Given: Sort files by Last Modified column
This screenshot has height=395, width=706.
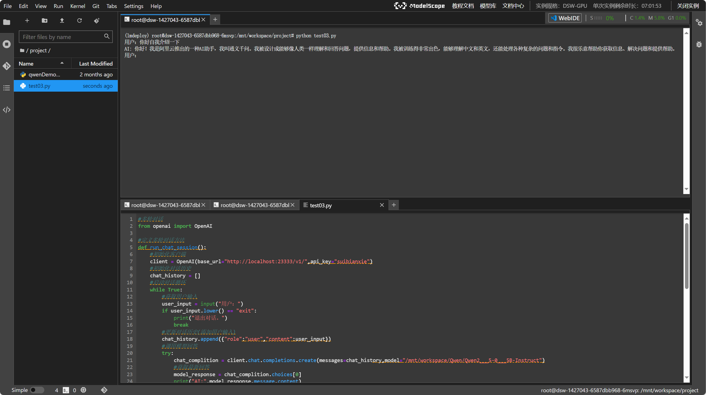Looking at the screenshot, I should [x=96, y=64].
